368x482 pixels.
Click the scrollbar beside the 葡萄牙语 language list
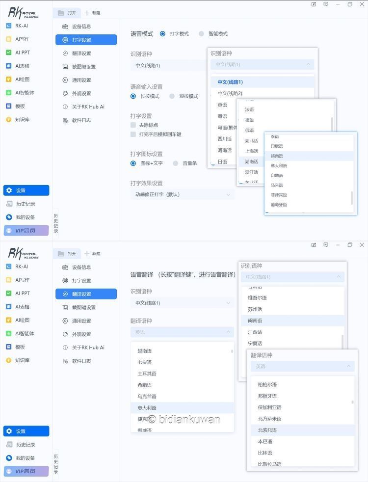point(352,197)
